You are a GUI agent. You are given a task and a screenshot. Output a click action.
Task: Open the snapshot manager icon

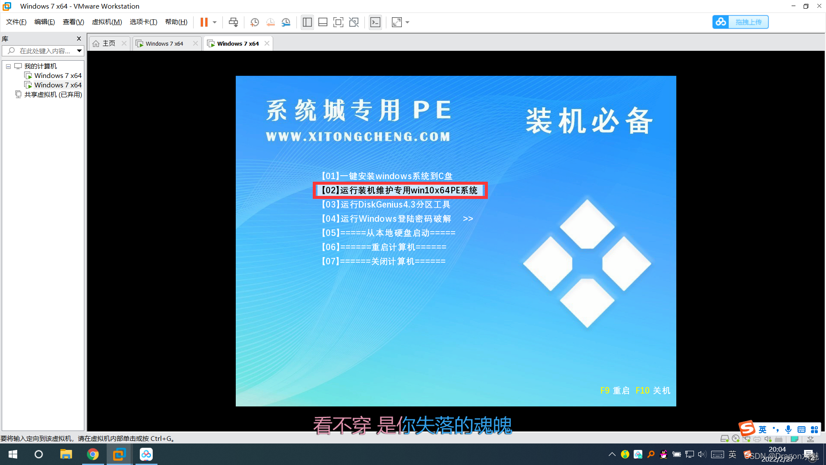286,22
